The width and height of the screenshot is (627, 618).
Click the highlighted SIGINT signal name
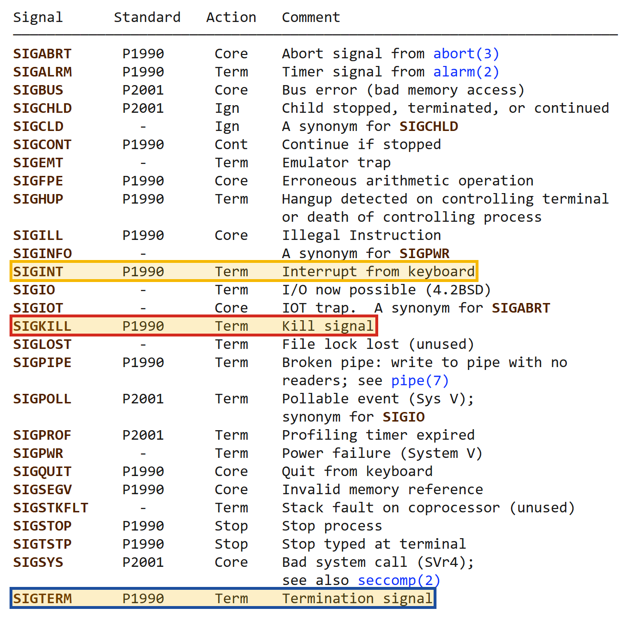38,271
